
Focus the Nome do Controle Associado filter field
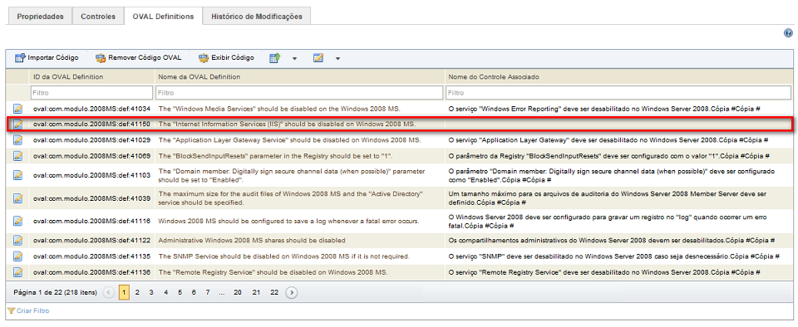618,93
